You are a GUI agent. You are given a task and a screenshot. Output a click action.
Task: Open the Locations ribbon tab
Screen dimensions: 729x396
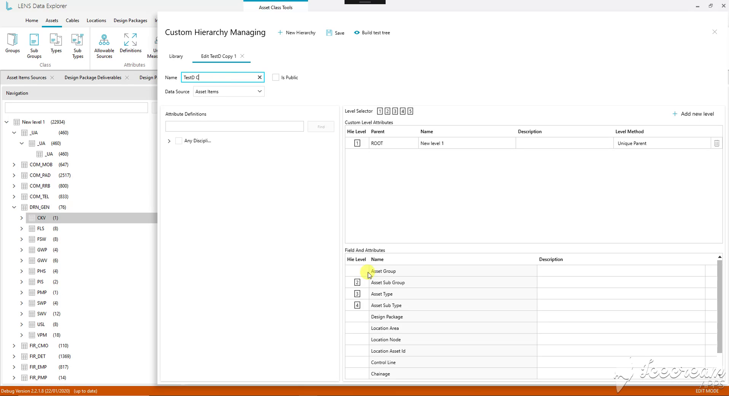(x=96, y=21)
